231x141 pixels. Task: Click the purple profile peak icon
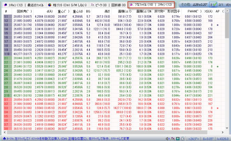131,5
